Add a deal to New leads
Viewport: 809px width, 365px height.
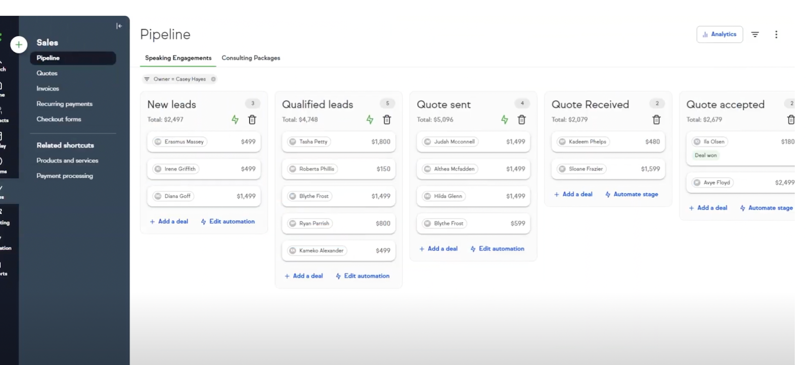tap(169, 222)
